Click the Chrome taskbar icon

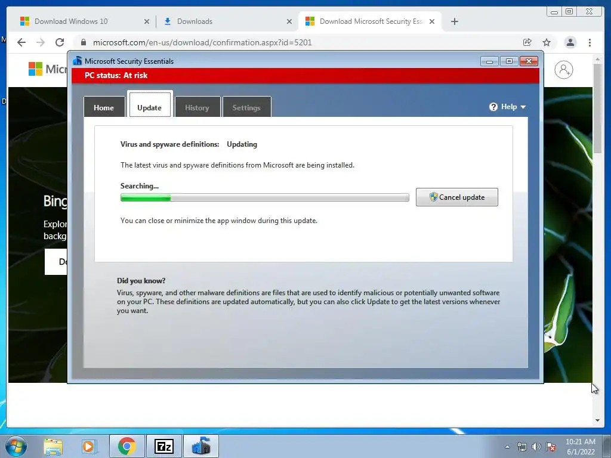click(126, 446)
